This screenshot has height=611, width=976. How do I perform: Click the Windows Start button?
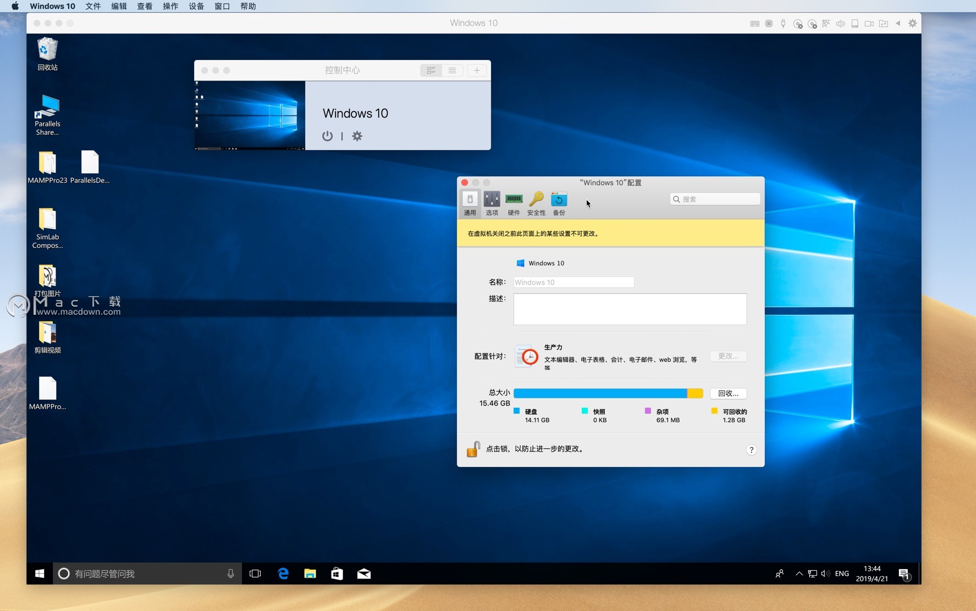point(40,573)
